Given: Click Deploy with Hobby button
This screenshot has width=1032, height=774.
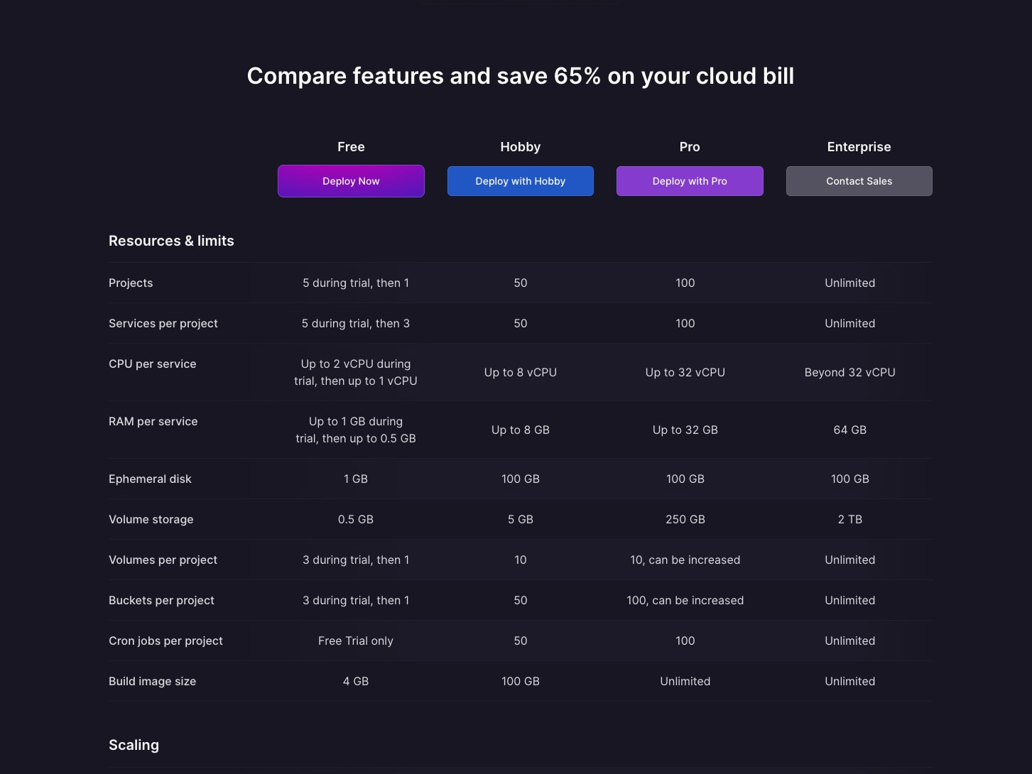Looking at the screenshot, I should coord(521,181).
